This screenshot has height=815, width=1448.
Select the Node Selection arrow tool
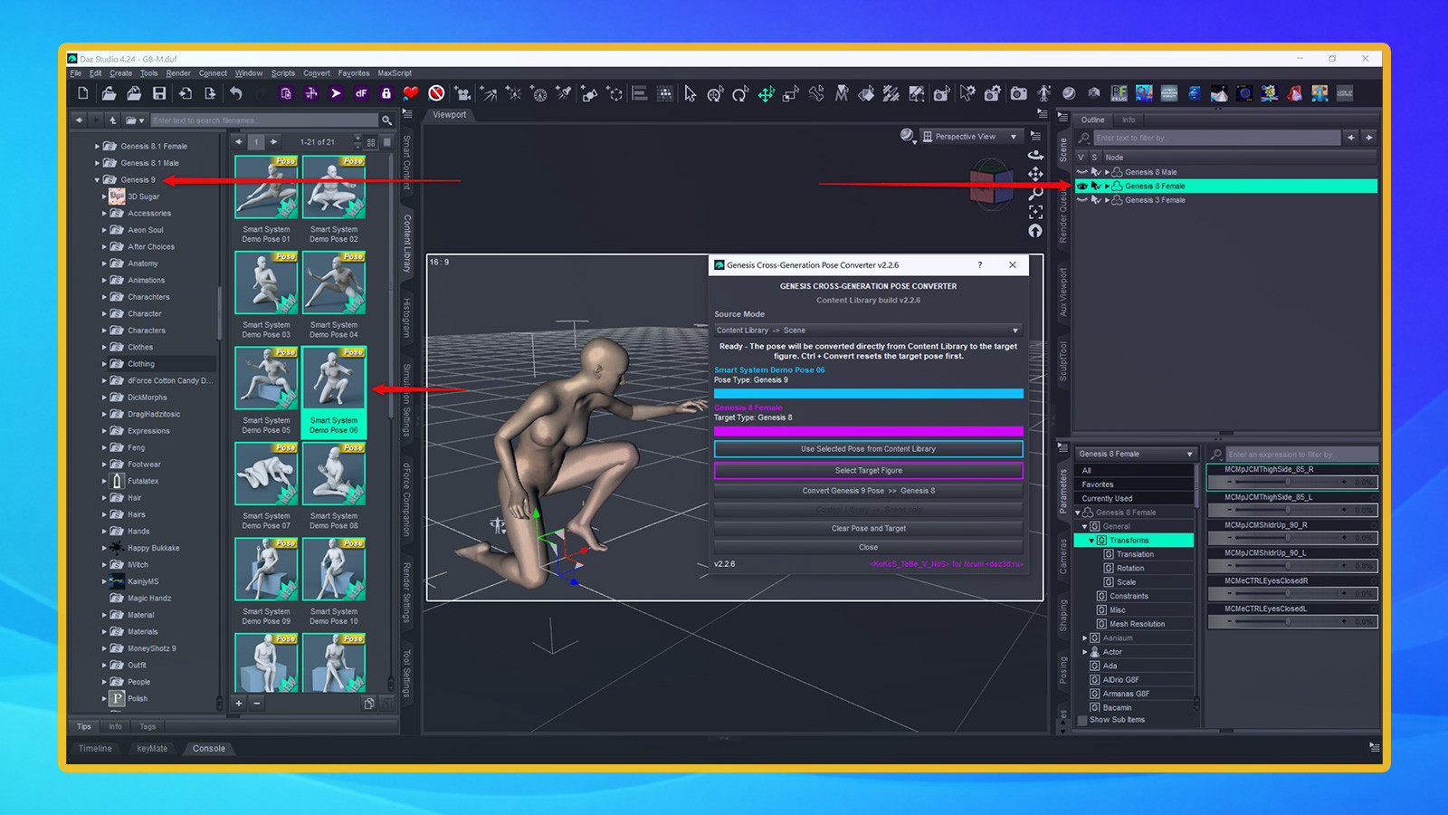click(x=691, y=93)
